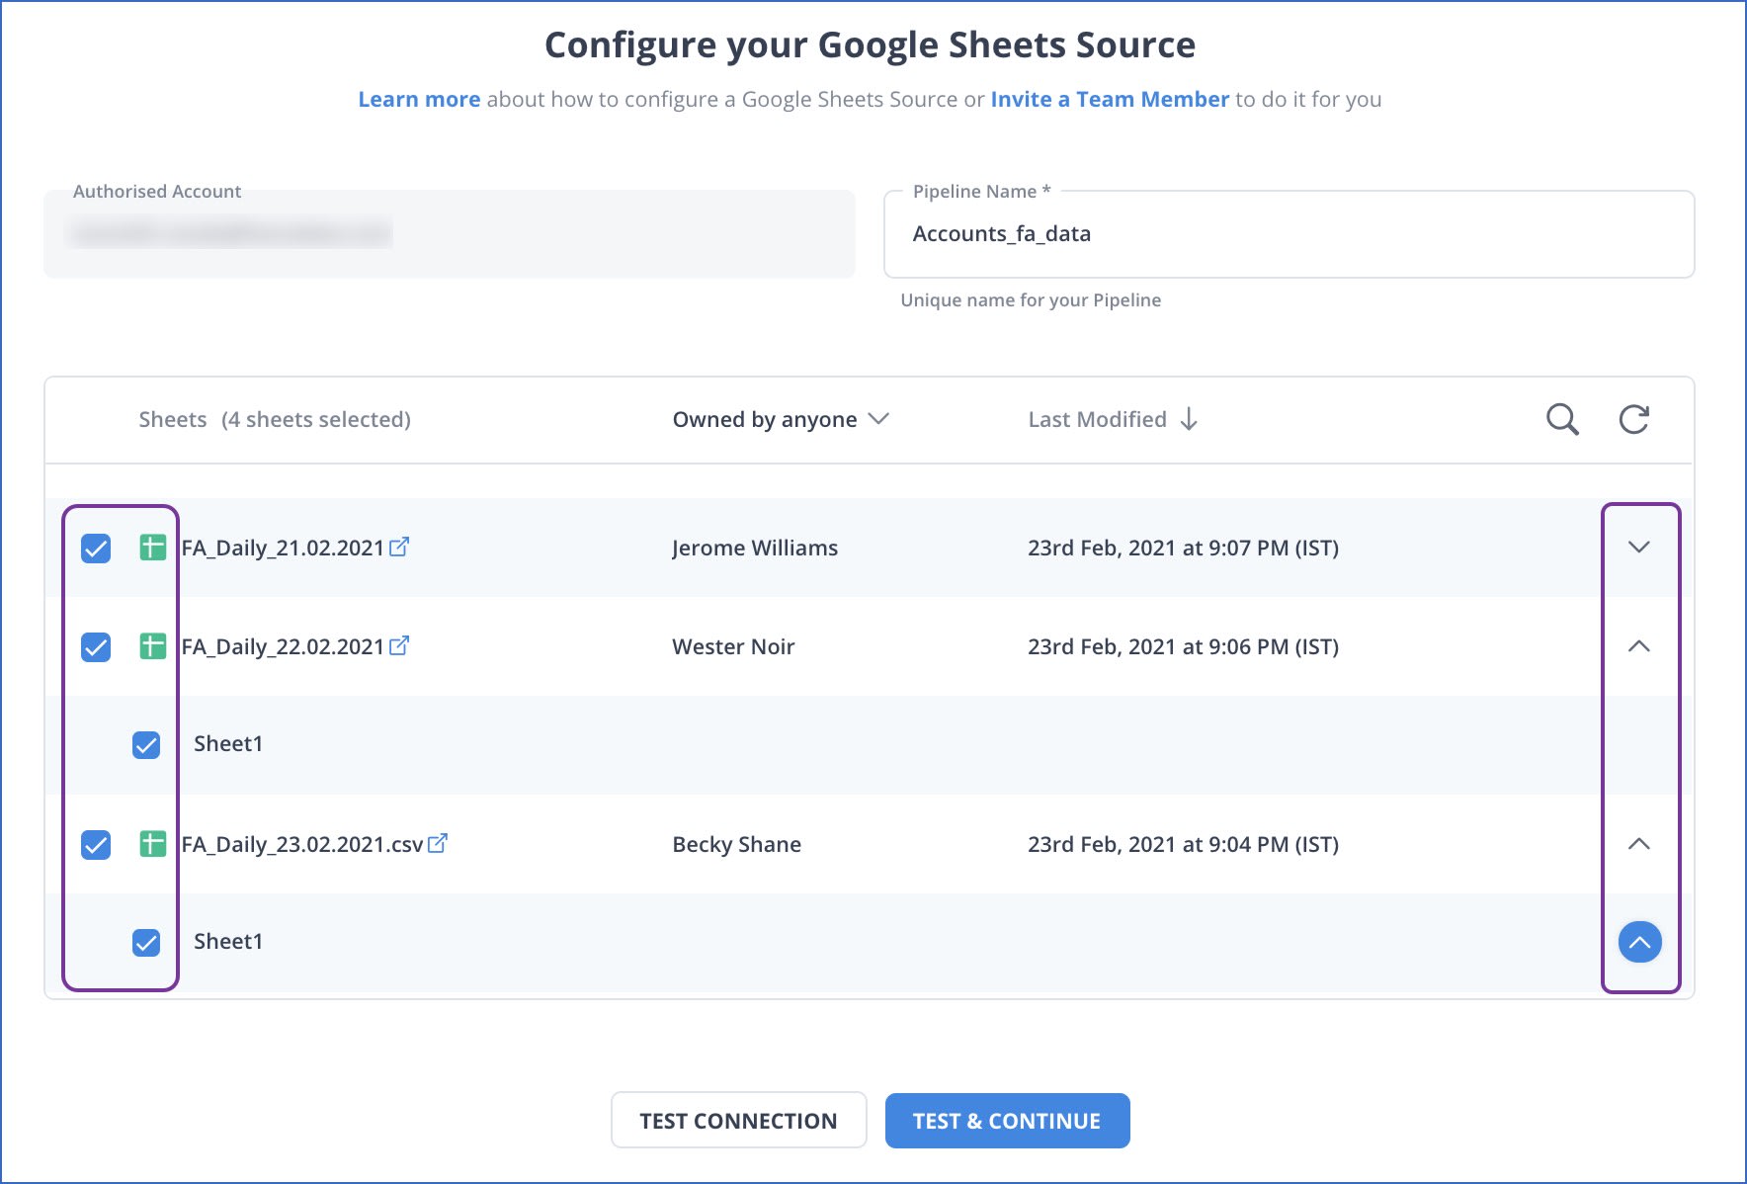This screenshot has width=1747, height=1184.
Task: Click the 9:04 PM modified timestamp
Action: 1183,844
